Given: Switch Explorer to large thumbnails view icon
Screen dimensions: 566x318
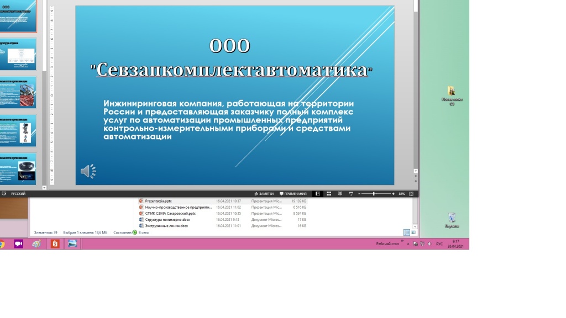Looking at the screenshot, I should (413, 232).
